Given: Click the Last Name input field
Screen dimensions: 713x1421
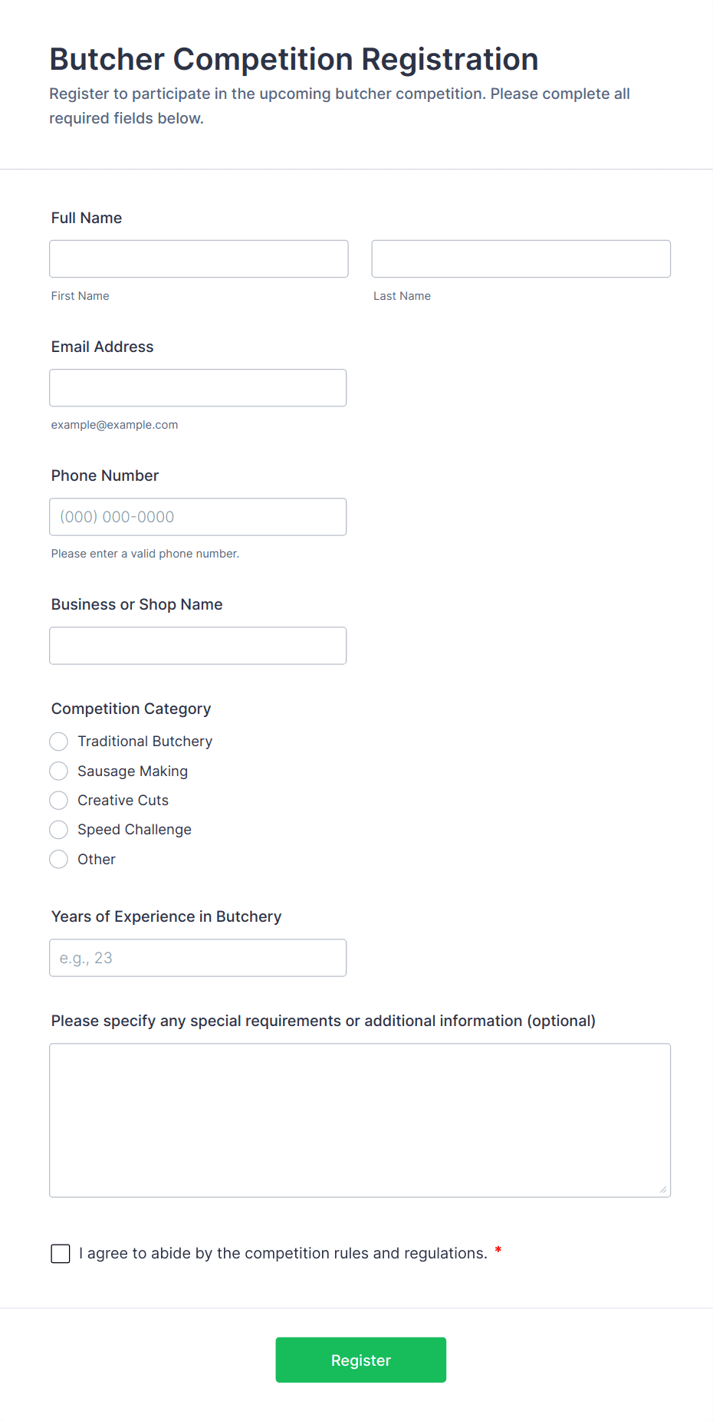Looking at the screenshot, I should tap(521, 258).
